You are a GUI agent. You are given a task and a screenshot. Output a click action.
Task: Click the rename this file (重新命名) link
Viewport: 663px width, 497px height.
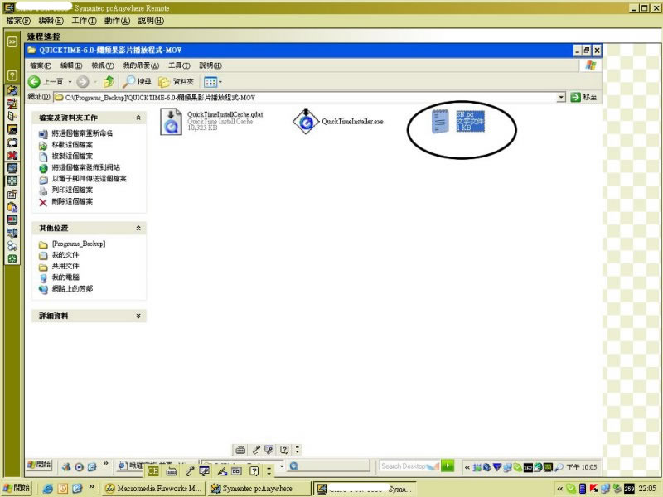pyautogui.click(x=82, y=133)
